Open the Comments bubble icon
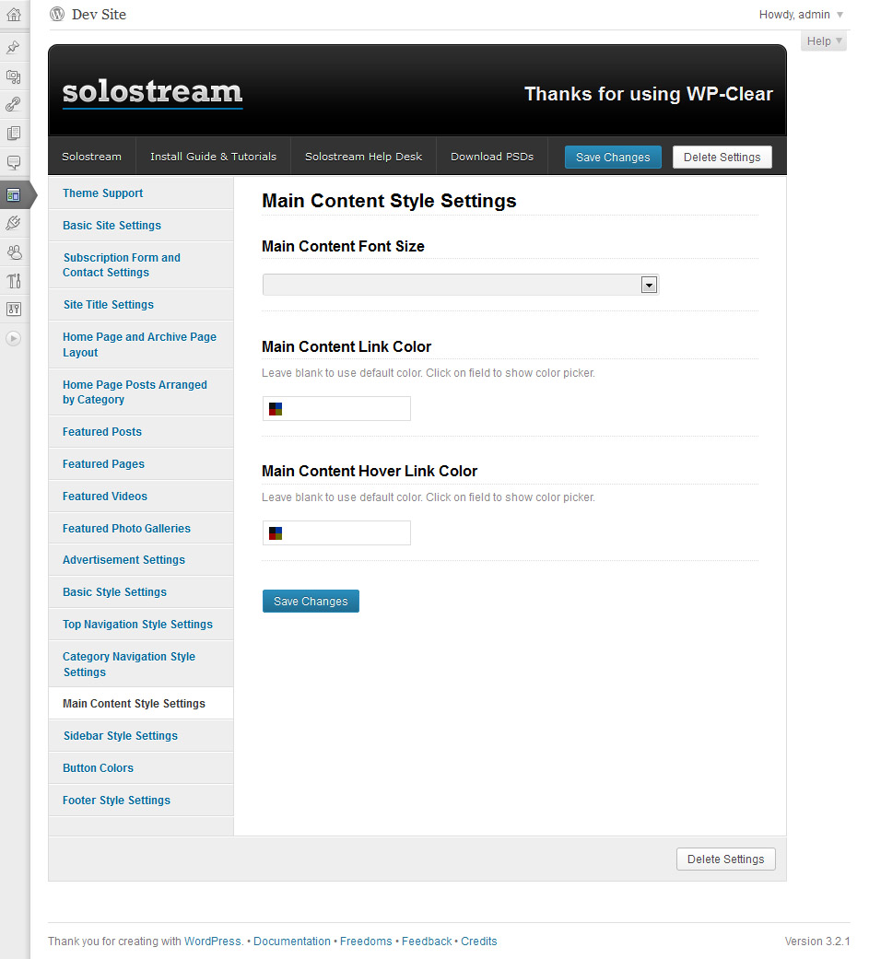Viewport: 869px width, 959px height. [14, 162]
